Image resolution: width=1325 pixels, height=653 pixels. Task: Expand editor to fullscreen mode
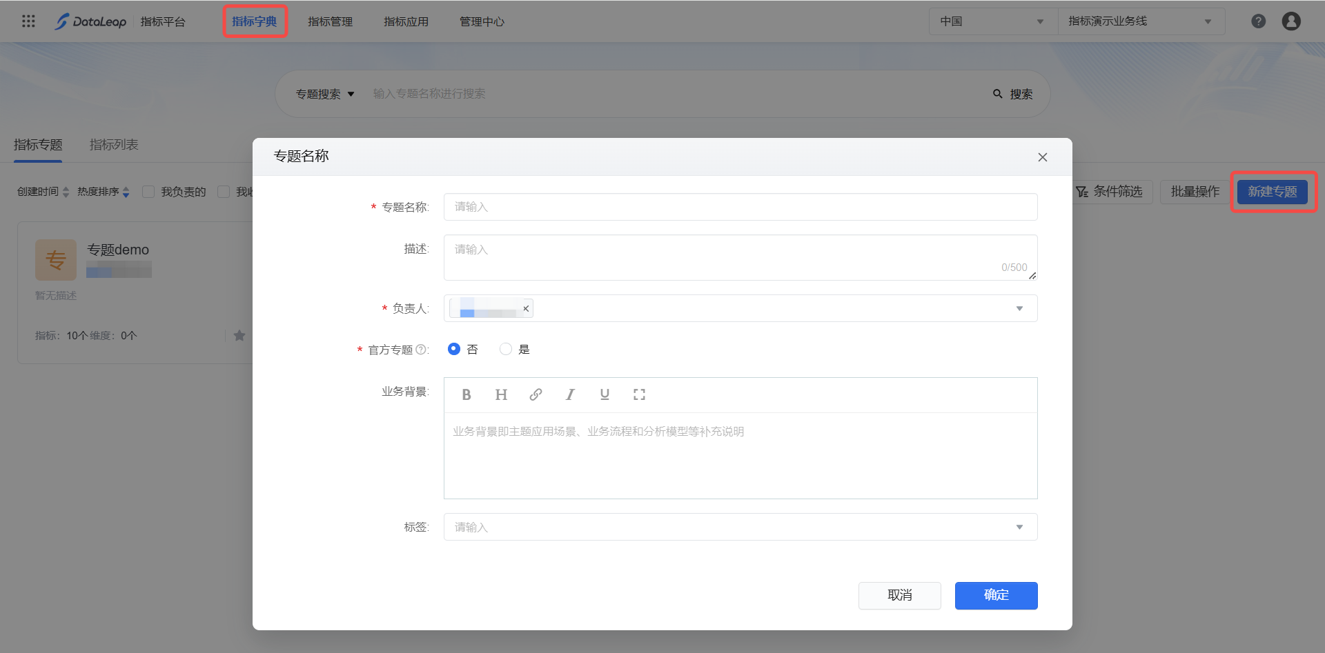click(639, 394)
